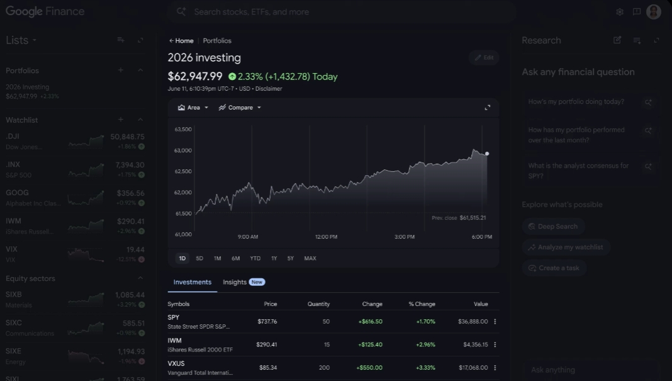The width and height of the screenshot is (672, 381).
Task: Add a new portfolio with the plus icon
Action: [x=121, y=70]
